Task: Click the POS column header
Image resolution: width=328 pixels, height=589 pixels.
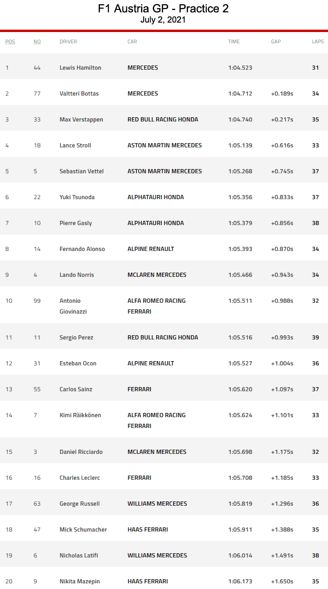Action: click(10, 41)
